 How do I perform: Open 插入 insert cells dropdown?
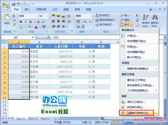click(126, 15)
